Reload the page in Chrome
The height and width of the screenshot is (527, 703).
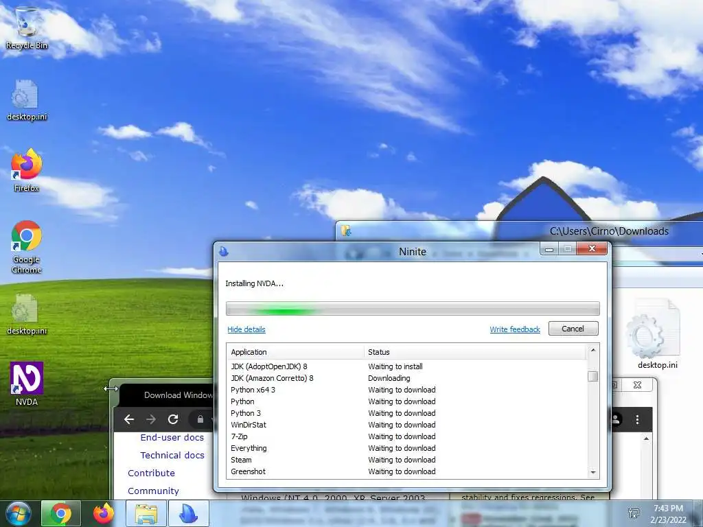173,419
